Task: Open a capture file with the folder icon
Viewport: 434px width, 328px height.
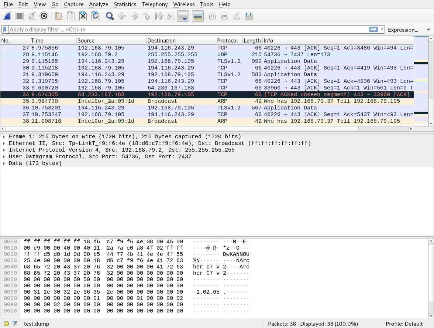Action: (x=59, y=16)
